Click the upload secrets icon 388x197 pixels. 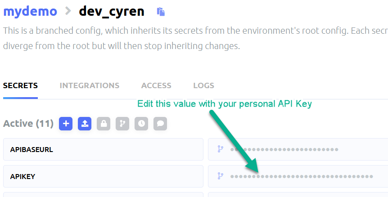[x=85, y=124]
